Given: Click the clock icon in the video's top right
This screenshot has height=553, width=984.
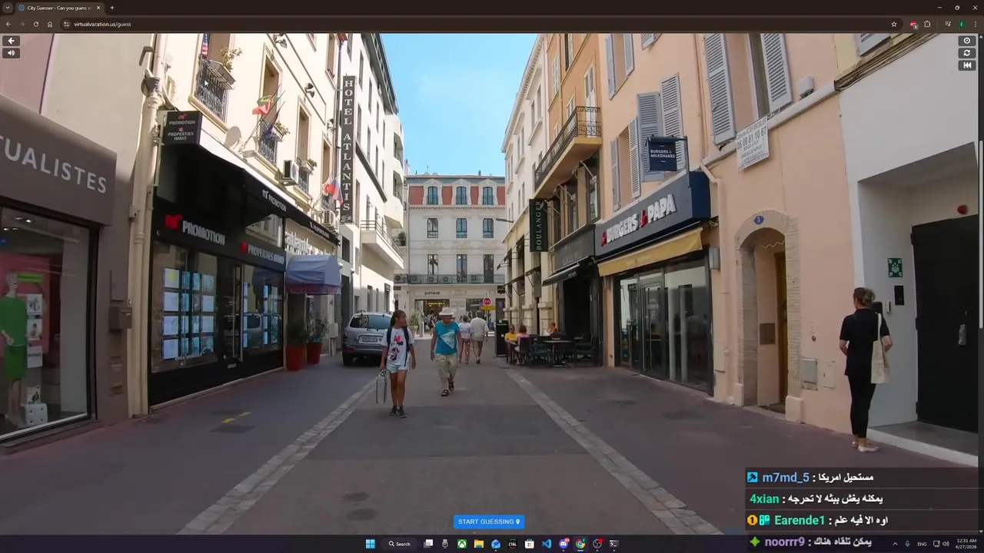Looking at the screenshot, I should (967, 41).
